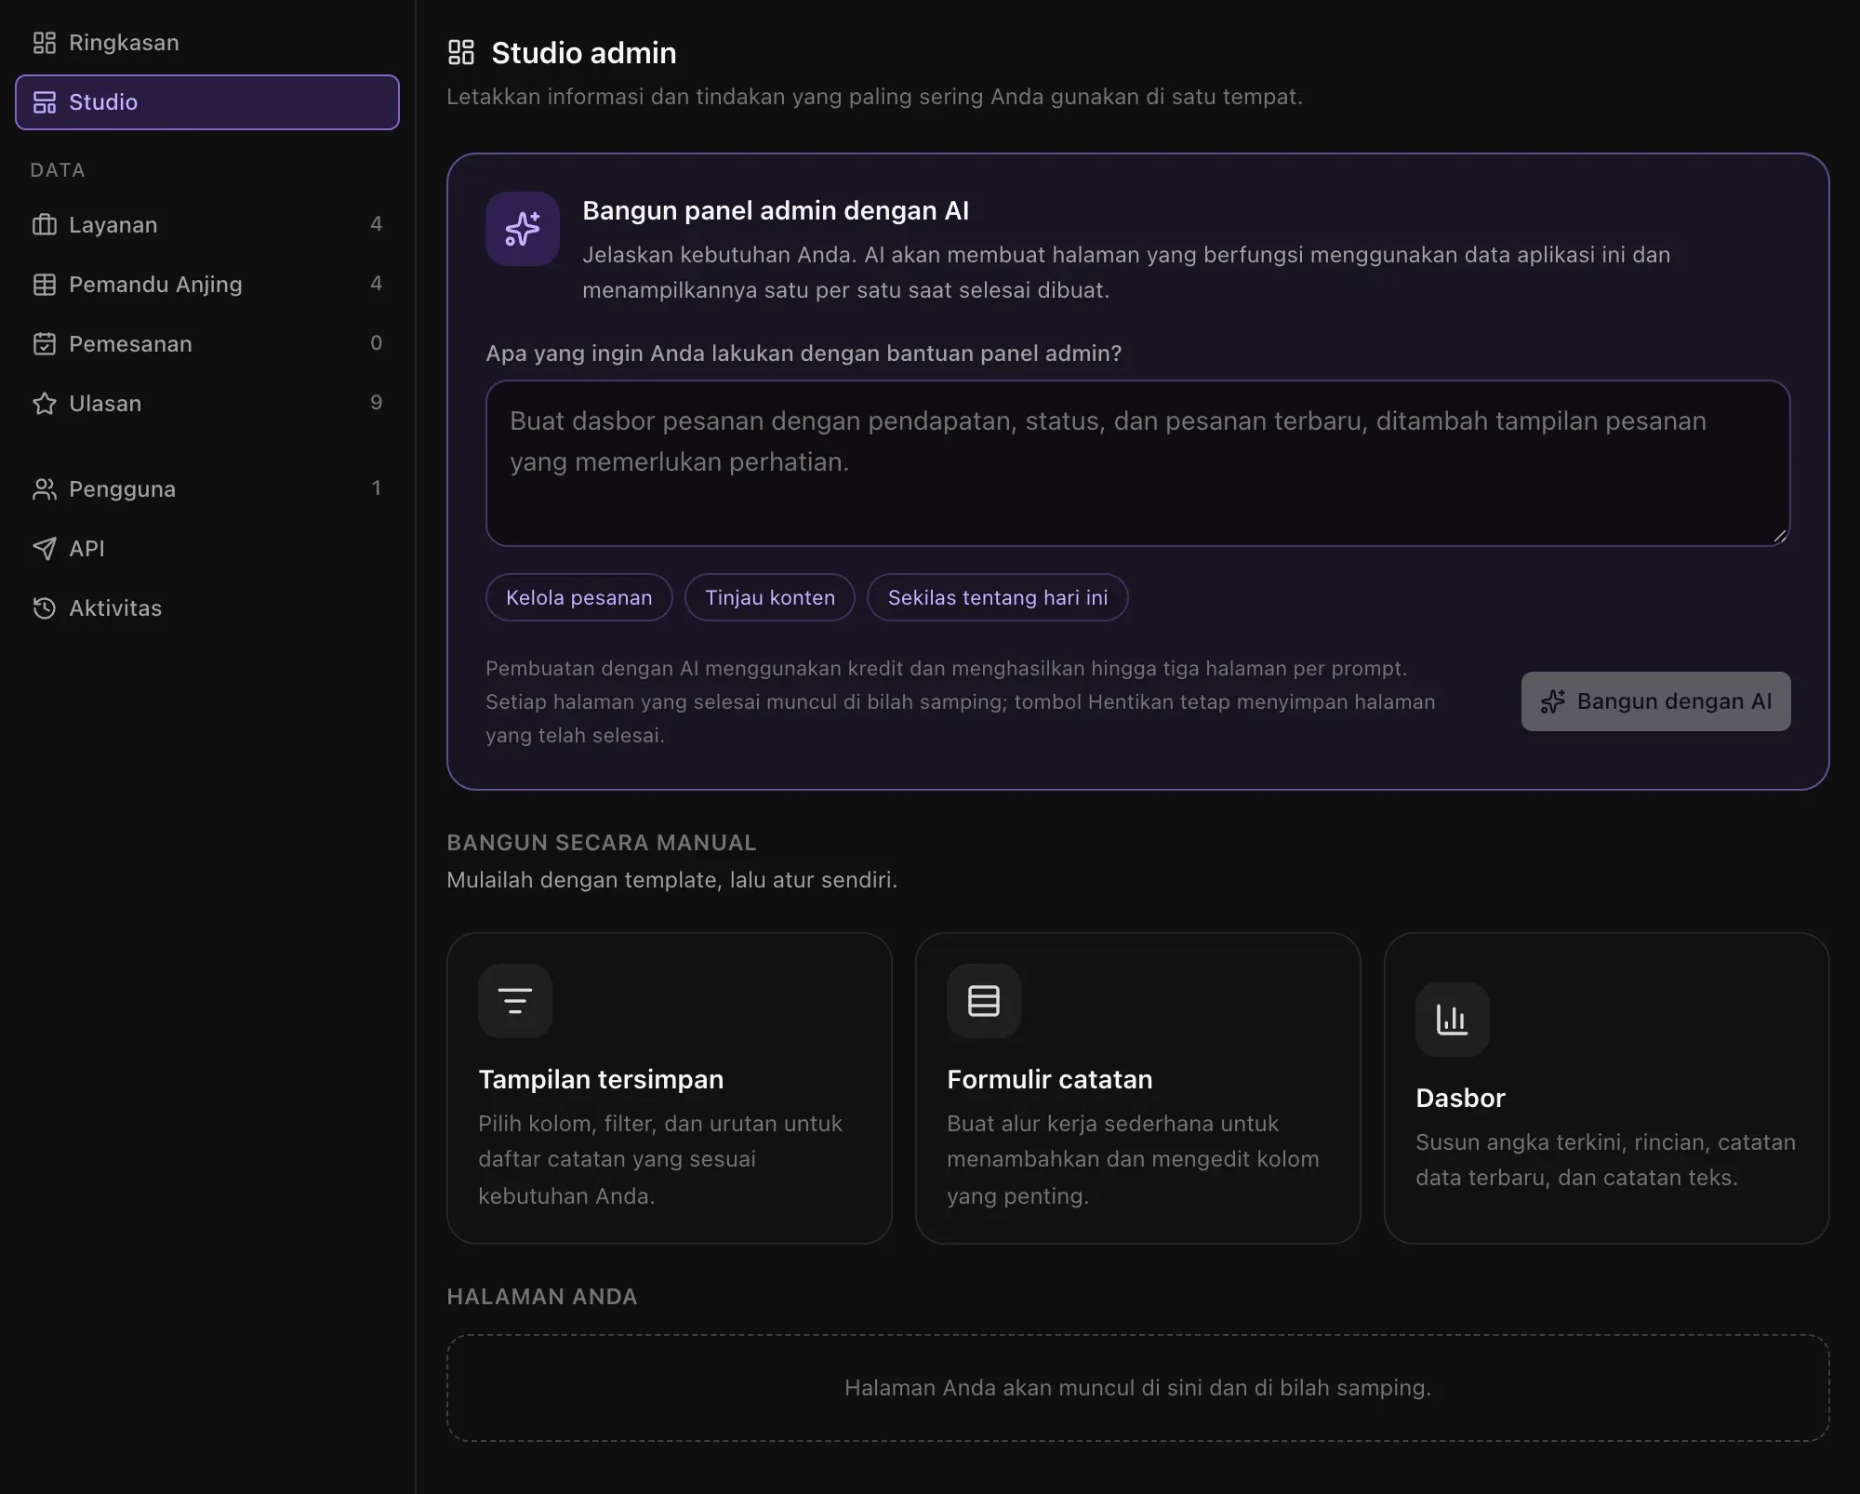Screen dimensions: 1860x1494
Task: Click the form rows icon on Formulir catatan
Action: coord(984,1001)
